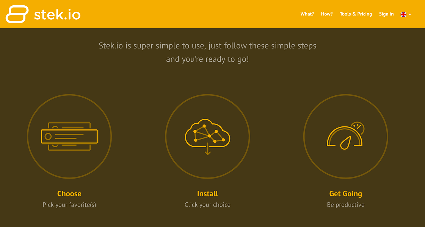Image resolution: width=425 pixels, height=227 pixels.
Task: Select the Choose heading
Action: (69, 194)
